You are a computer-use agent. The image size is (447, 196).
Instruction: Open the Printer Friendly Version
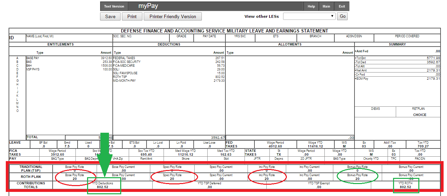pos(173,16)
